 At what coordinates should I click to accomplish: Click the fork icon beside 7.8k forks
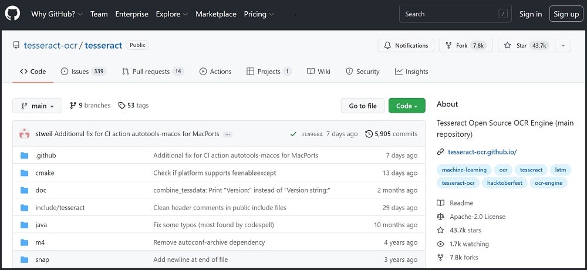[441, 258]
